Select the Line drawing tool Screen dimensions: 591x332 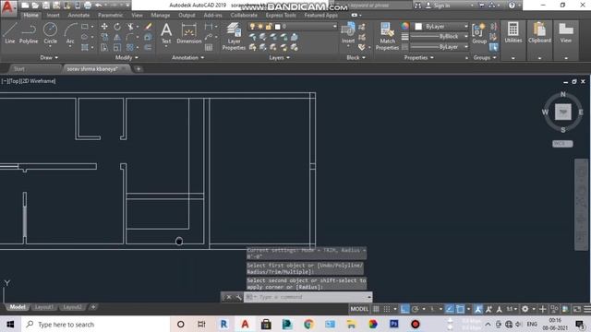pyautogui.click(x=10, y=33)
